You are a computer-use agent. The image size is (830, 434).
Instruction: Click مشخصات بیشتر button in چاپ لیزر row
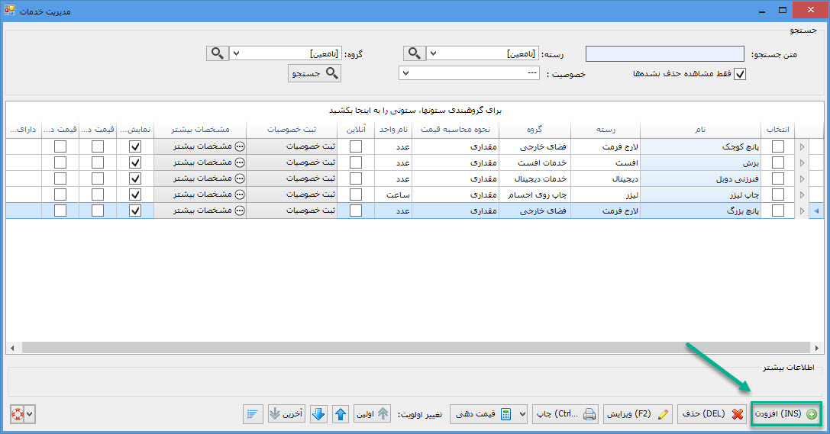(x=200, y=194)
